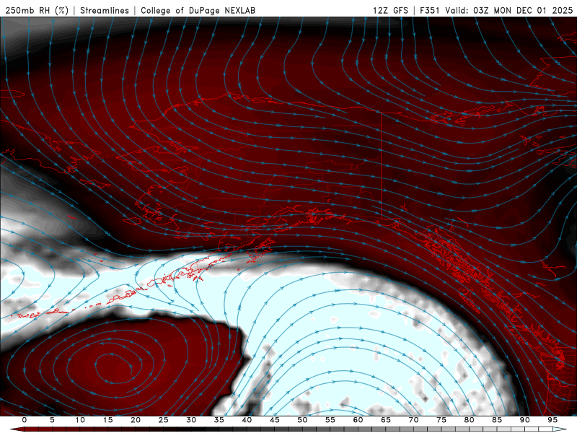The image size is (577, 433).
Task: Click the "25" colorbar scale label
Action: tap(164, 420)
